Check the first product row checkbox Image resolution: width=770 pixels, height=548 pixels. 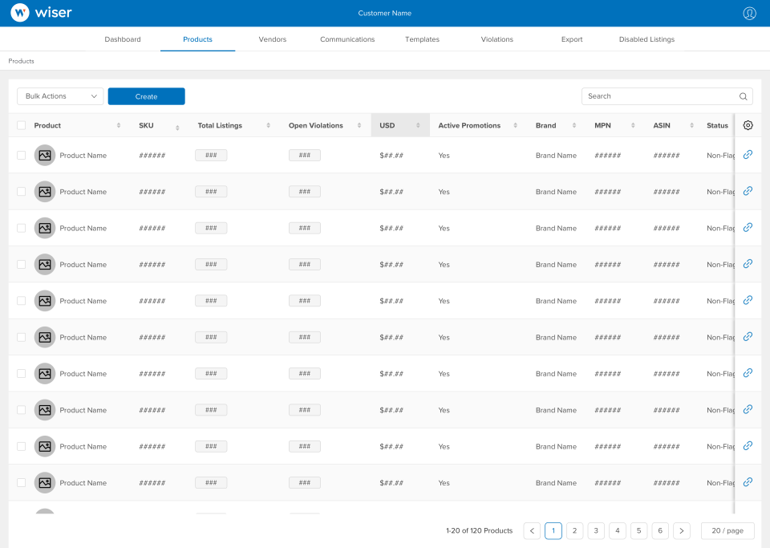pyautogui.click(x=21, y=155)
